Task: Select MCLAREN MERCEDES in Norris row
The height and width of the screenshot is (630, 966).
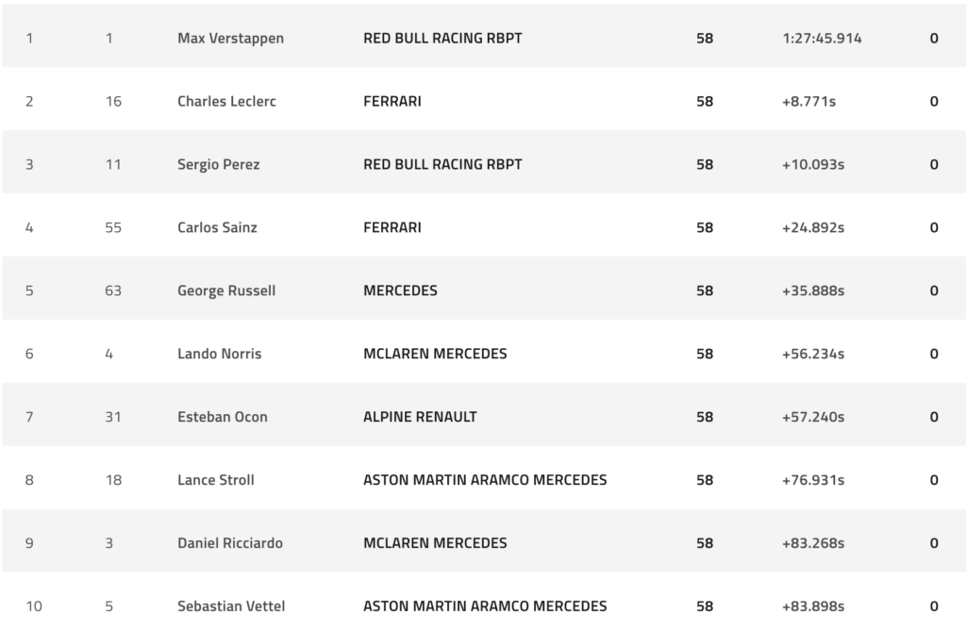Action: point(435,354)
